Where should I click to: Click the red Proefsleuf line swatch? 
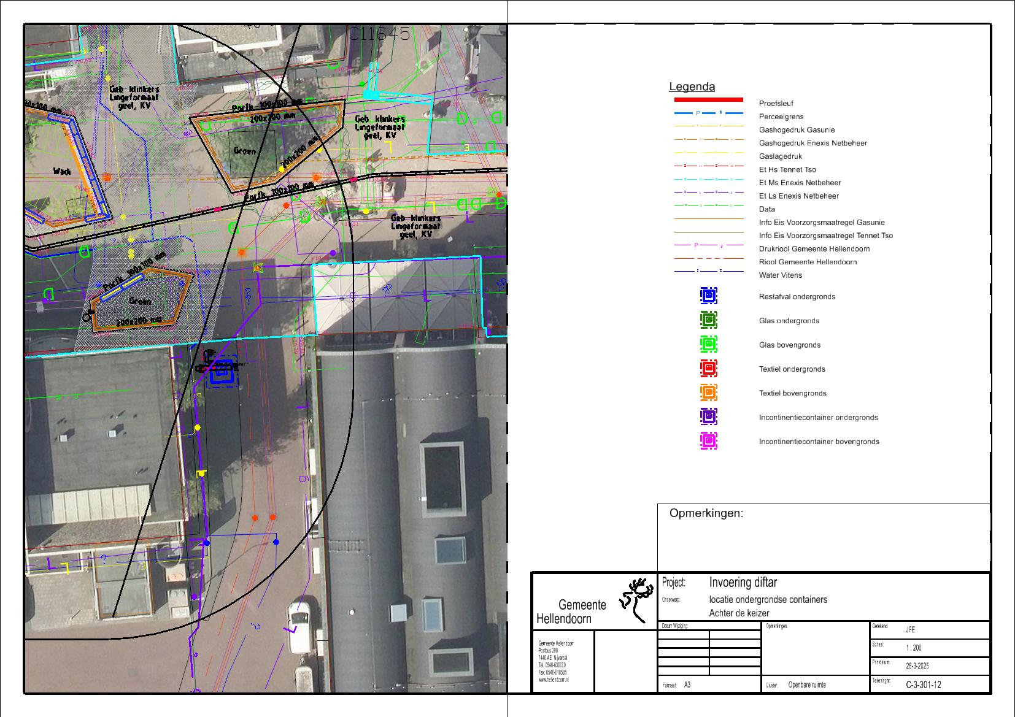coord(708,99)
